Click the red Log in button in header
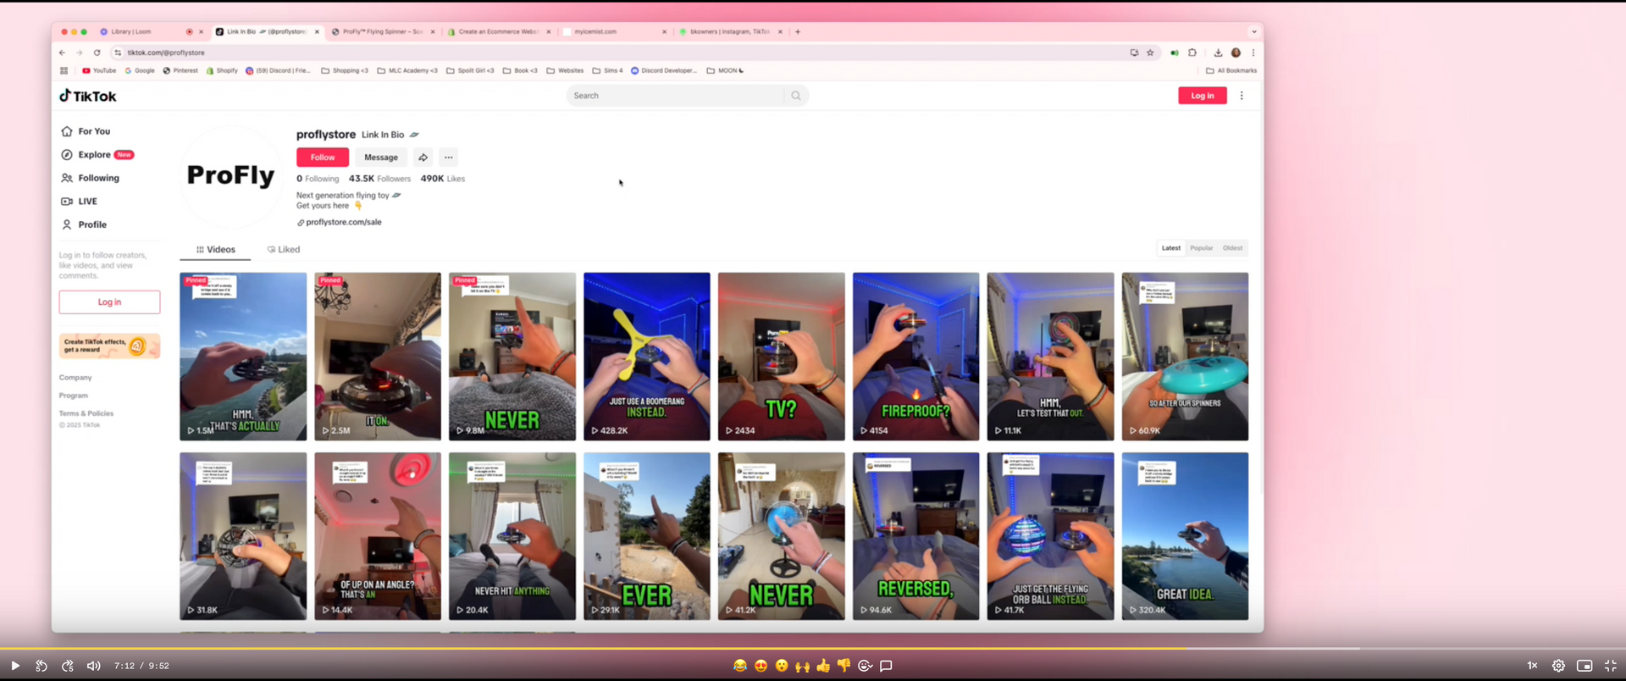This screenshot has width=1626, height=681. coord(1202,96)
